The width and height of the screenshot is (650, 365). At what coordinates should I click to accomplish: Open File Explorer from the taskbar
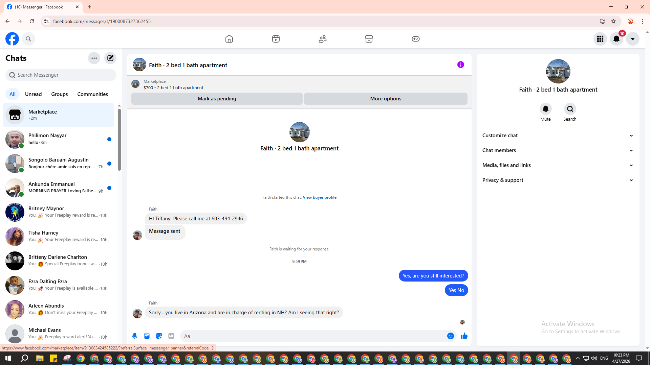tap(40, 358)
